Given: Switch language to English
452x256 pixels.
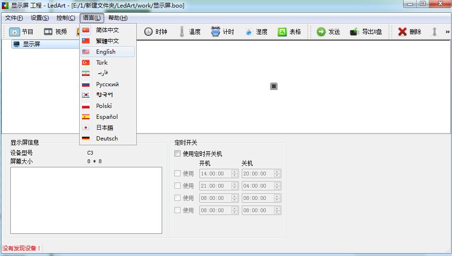Looking at the screenshot, I should point(107,51).
